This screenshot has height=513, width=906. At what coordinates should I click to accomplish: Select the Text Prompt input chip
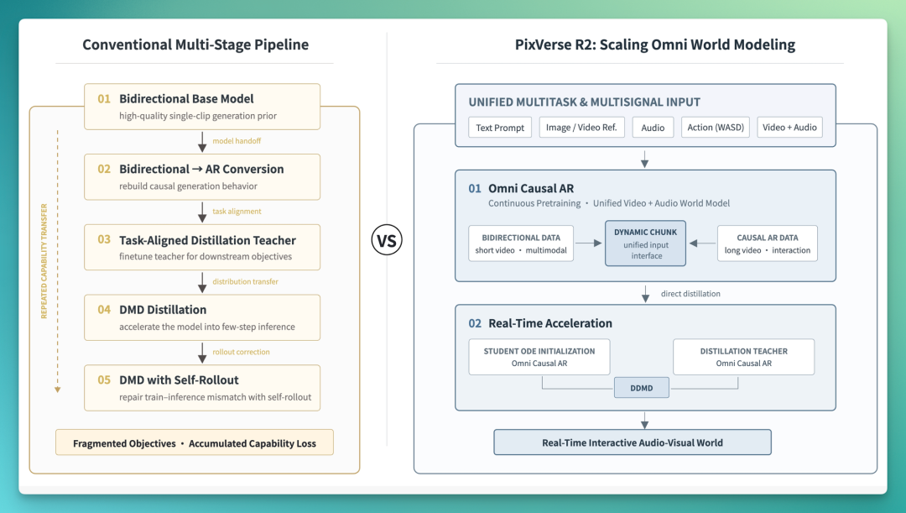pyautogui.click(x=500, y=128)
